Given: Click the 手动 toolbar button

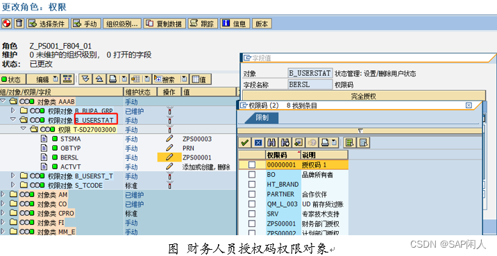Looking at the screenshot, I should (86, 24).
